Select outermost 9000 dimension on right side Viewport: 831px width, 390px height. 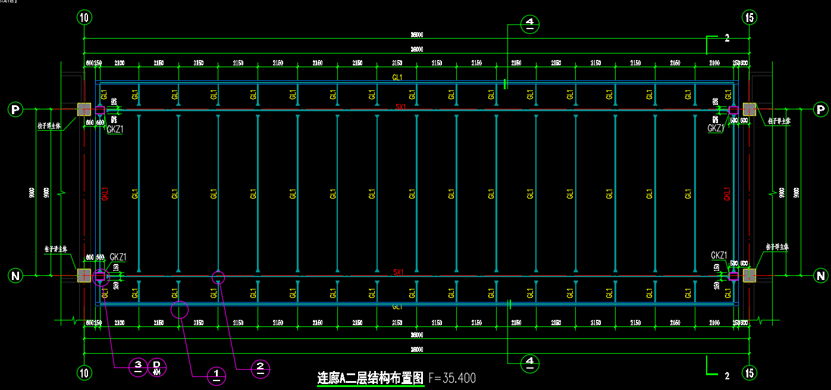click(797, 193)
